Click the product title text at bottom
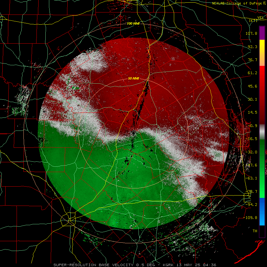The width and height of the screenshot is (267, 267). (x=135, y=265)
